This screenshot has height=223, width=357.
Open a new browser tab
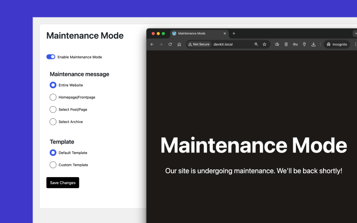233,33
